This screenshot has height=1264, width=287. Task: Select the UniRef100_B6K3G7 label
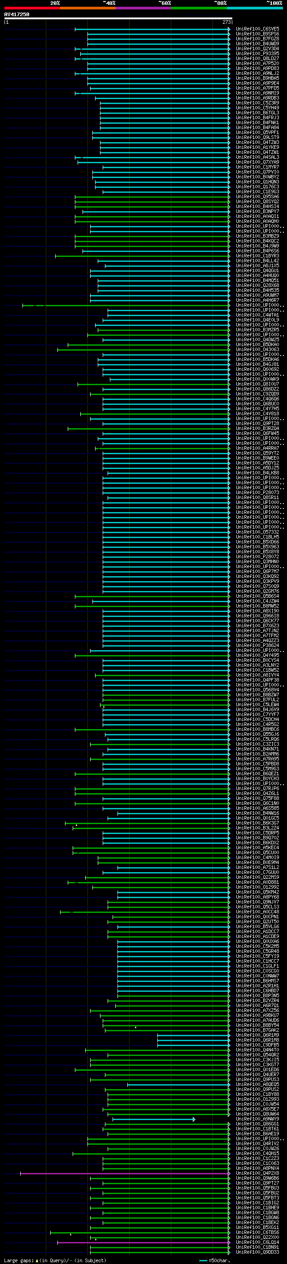pyautogui.click(x=257, y=823)
